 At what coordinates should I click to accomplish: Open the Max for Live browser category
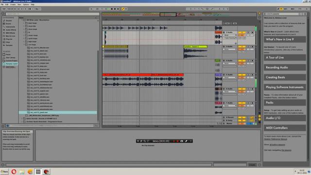tap(11, 36)
